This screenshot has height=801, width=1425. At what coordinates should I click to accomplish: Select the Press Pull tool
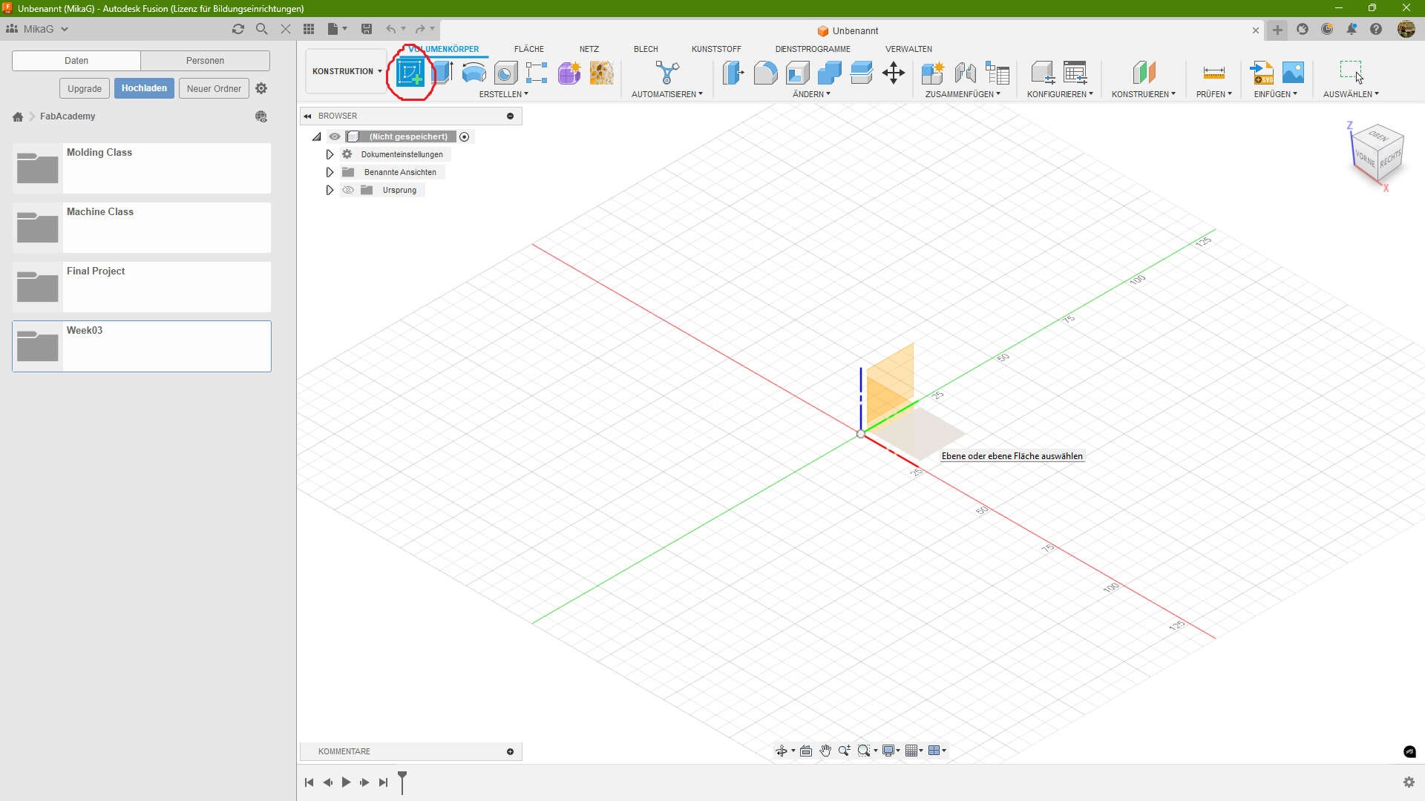pos(733,73)
